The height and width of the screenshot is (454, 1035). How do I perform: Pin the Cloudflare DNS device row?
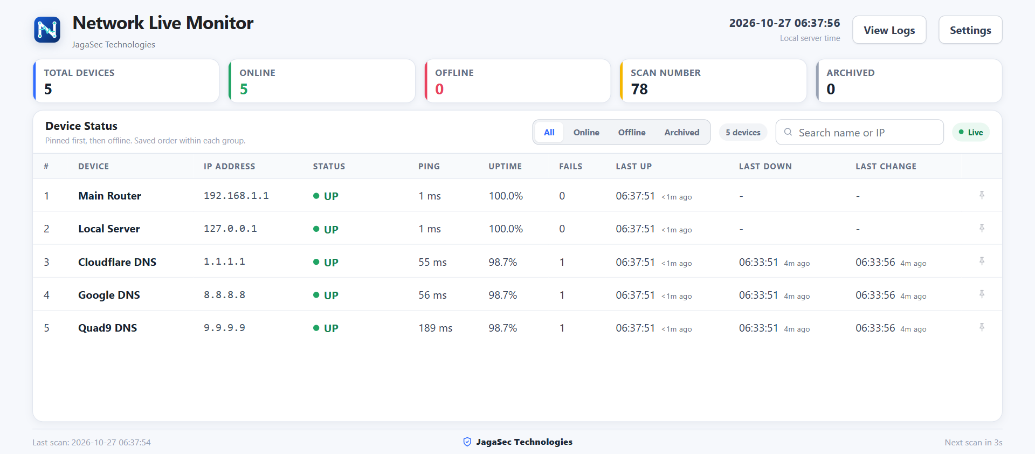(982, 262)
